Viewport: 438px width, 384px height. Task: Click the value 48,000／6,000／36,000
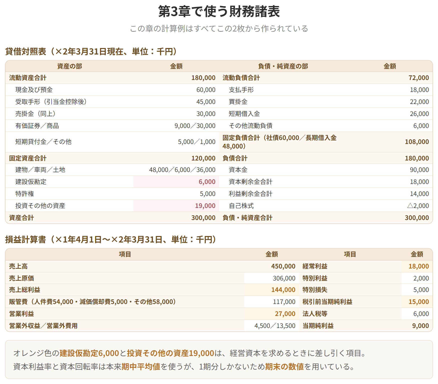click(182, 170)
